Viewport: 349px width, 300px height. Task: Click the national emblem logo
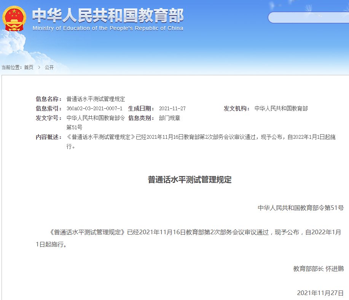click(14, 18)
